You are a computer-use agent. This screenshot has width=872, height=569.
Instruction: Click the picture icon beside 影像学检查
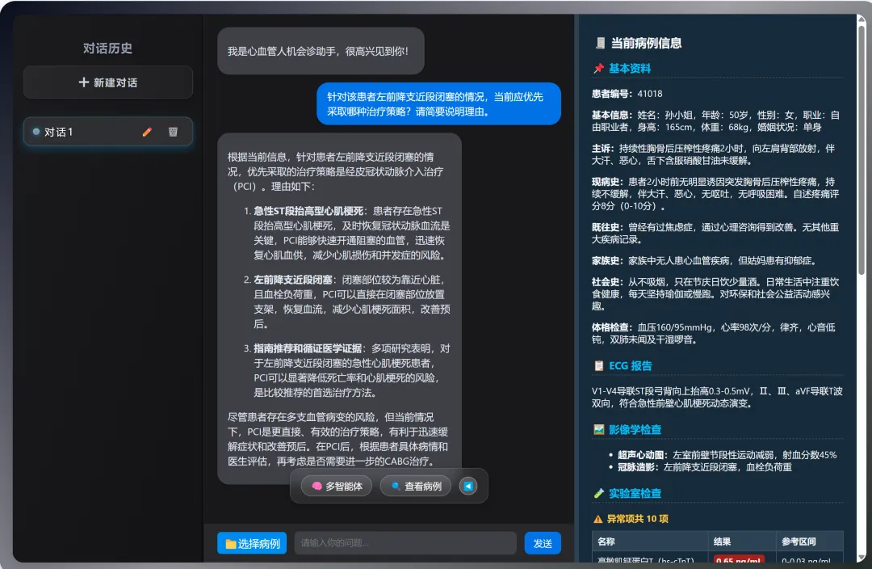click(598, 430)
